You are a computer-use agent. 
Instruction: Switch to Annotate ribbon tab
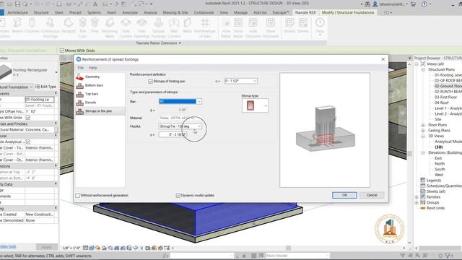pos(130,12)
